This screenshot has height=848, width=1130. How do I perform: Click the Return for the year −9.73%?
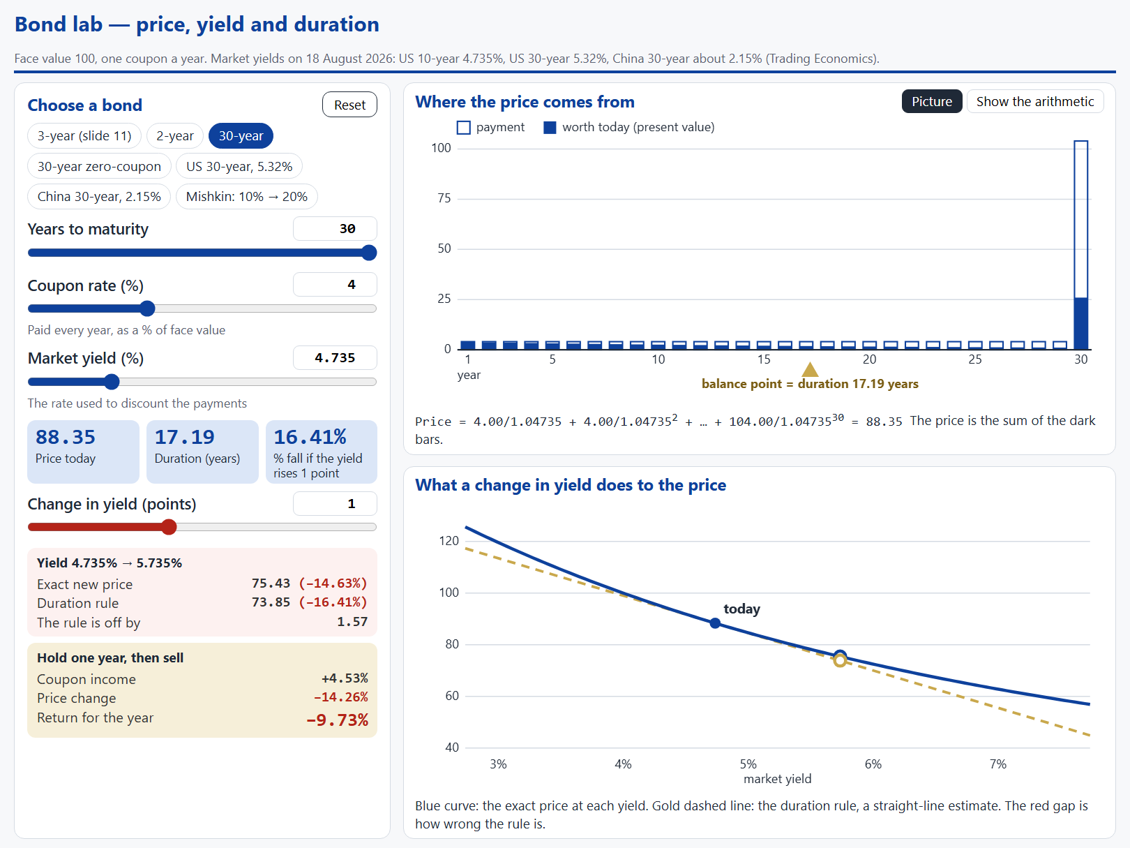pyautogui.click(x=338, y=720)
